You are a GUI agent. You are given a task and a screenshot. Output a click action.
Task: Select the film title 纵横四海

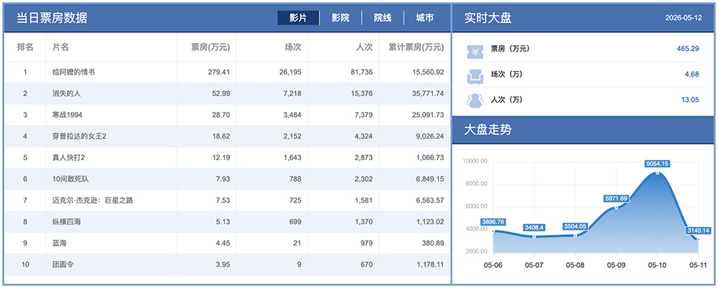66,222
